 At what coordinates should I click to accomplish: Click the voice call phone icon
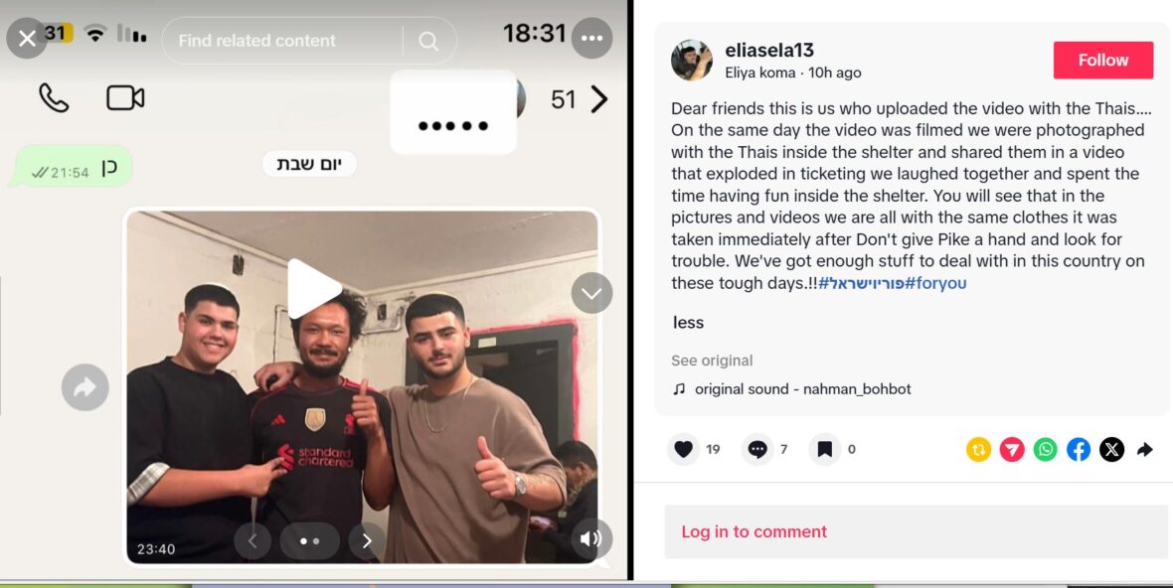[x=53, y=98]
